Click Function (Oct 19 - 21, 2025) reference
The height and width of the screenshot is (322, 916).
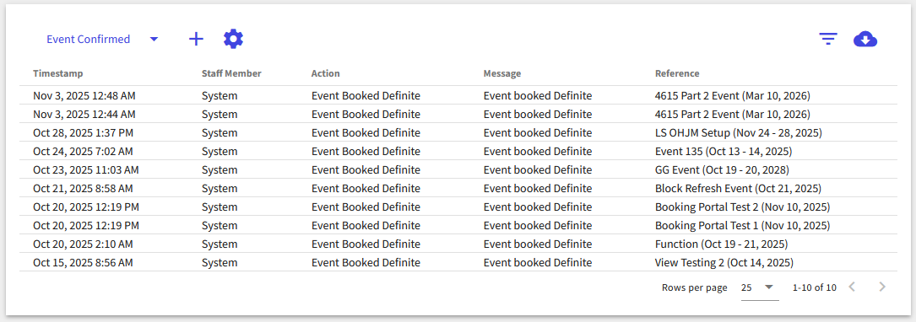point(722,244)
